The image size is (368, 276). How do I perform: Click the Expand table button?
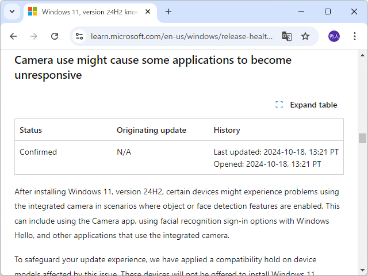[306, 105]
